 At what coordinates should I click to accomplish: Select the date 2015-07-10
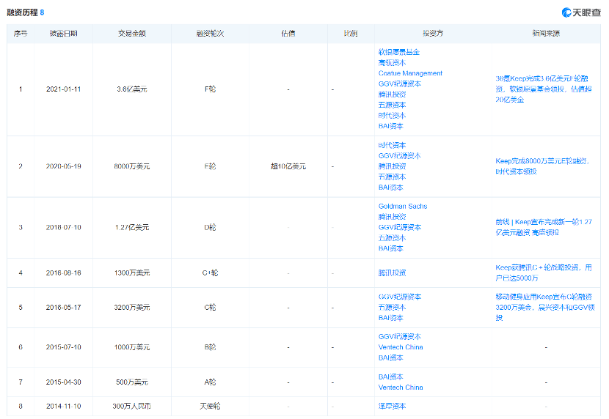tap(63, 347)
